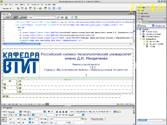
Task: Toggle the No wrap checkbox
Action: point(48,119)
